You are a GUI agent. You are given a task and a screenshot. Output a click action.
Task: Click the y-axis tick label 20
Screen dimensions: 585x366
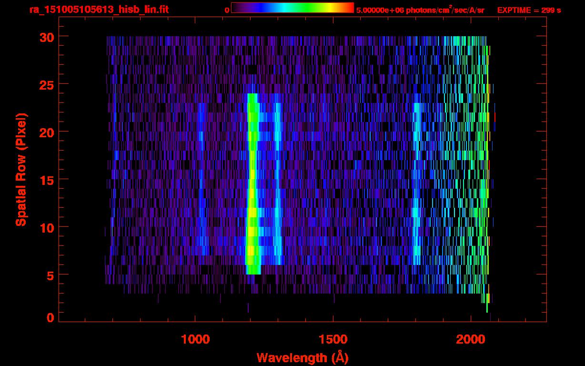point(47,132)
